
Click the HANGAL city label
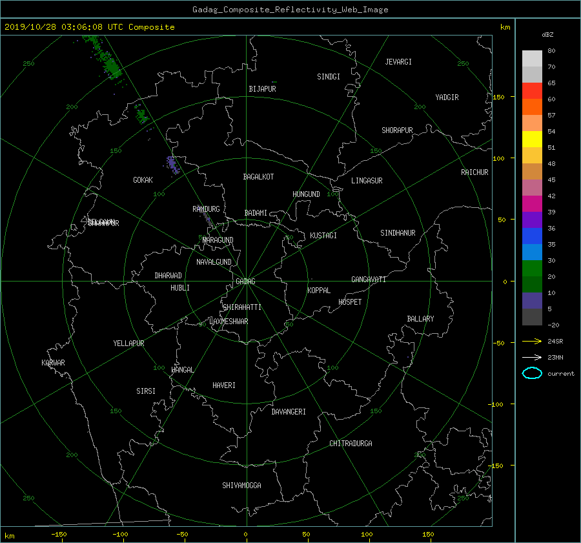(x=182, y=370)
